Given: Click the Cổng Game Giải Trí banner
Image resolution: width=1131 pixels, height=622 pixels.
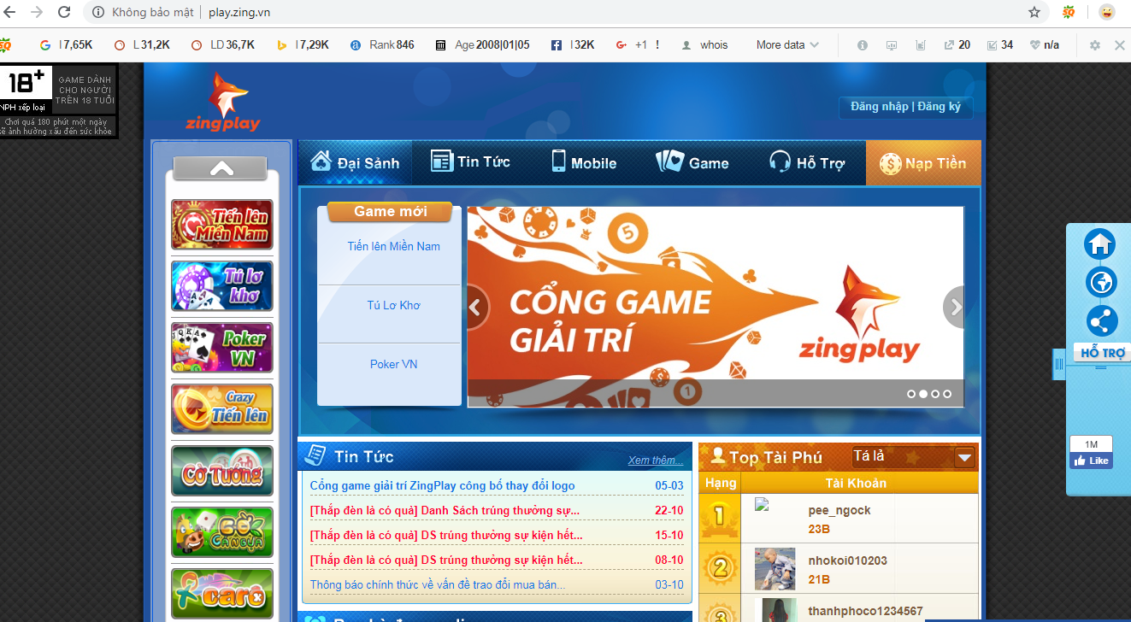Looking at the screenshot, I should (716, 306).
